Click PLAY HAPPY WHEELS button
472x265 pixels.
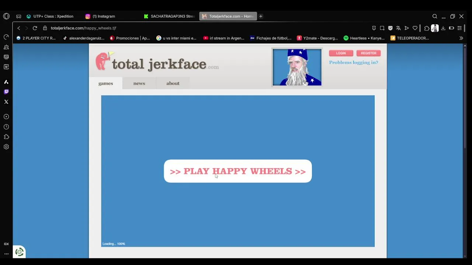coord(238,171)
